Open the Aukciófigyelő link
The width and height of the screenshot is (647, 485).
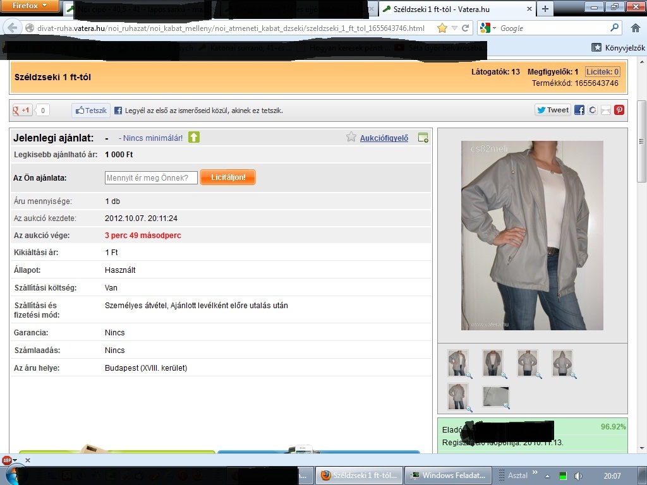pos(384,138)
